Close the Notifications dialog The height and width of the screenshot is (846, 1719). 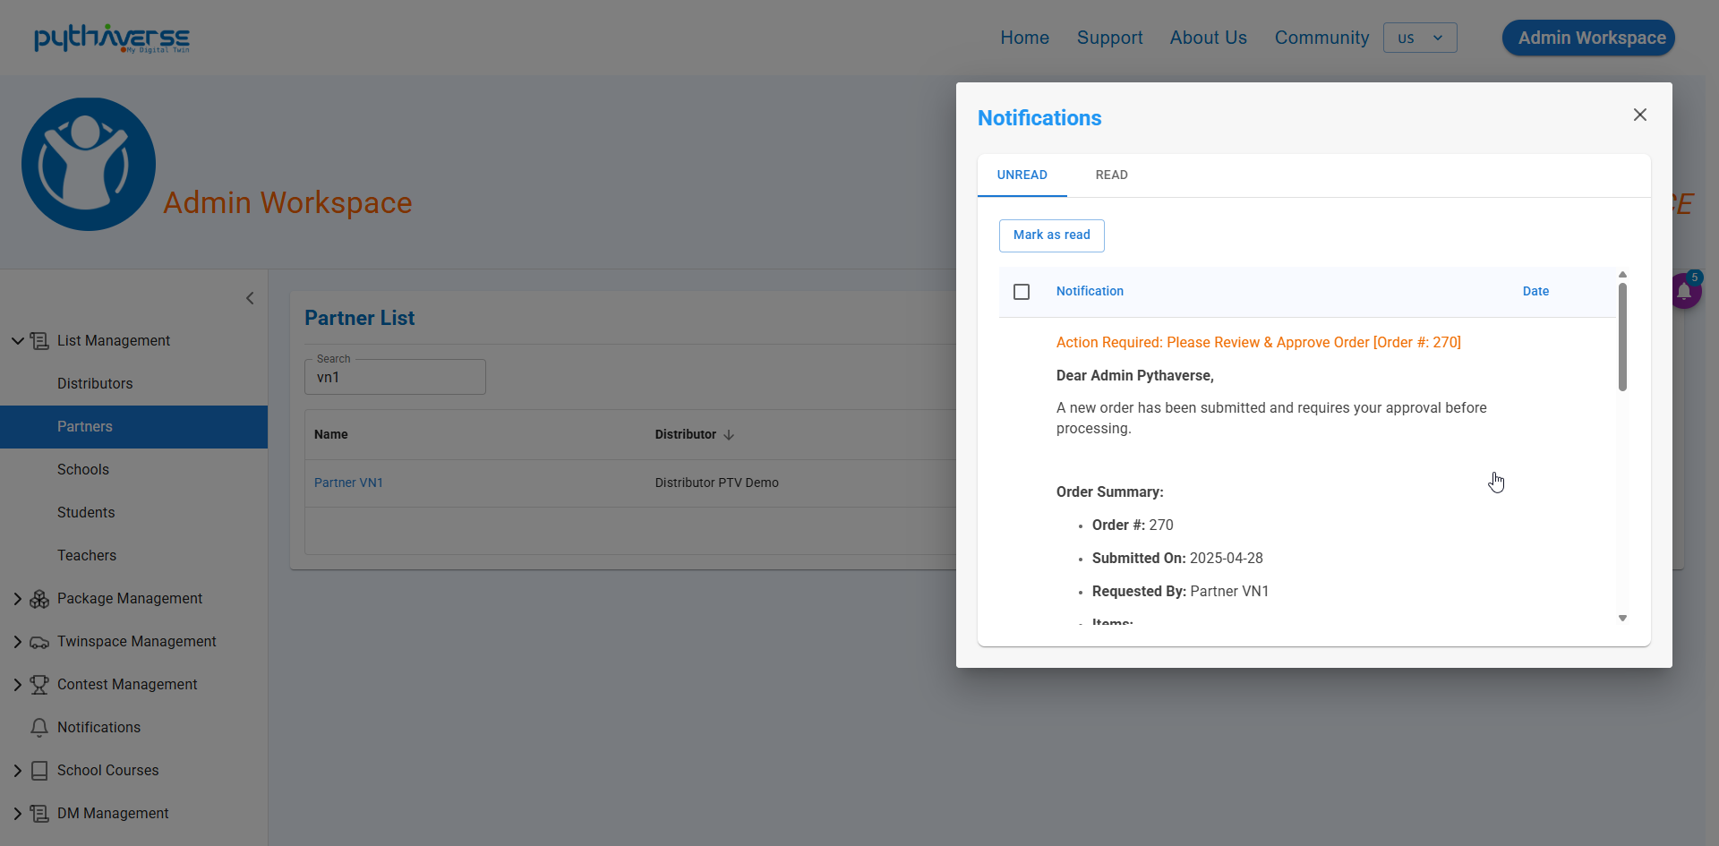(1640, 115)
